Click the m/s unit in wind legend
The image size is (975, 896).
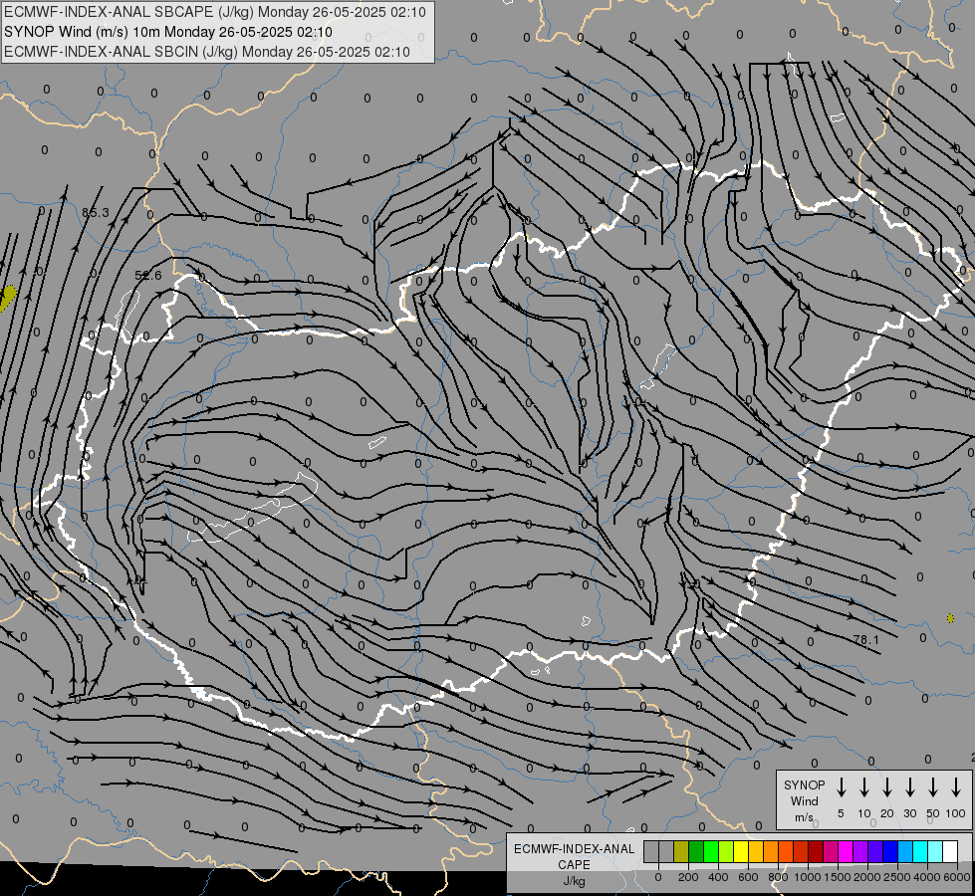click(804, 817)
